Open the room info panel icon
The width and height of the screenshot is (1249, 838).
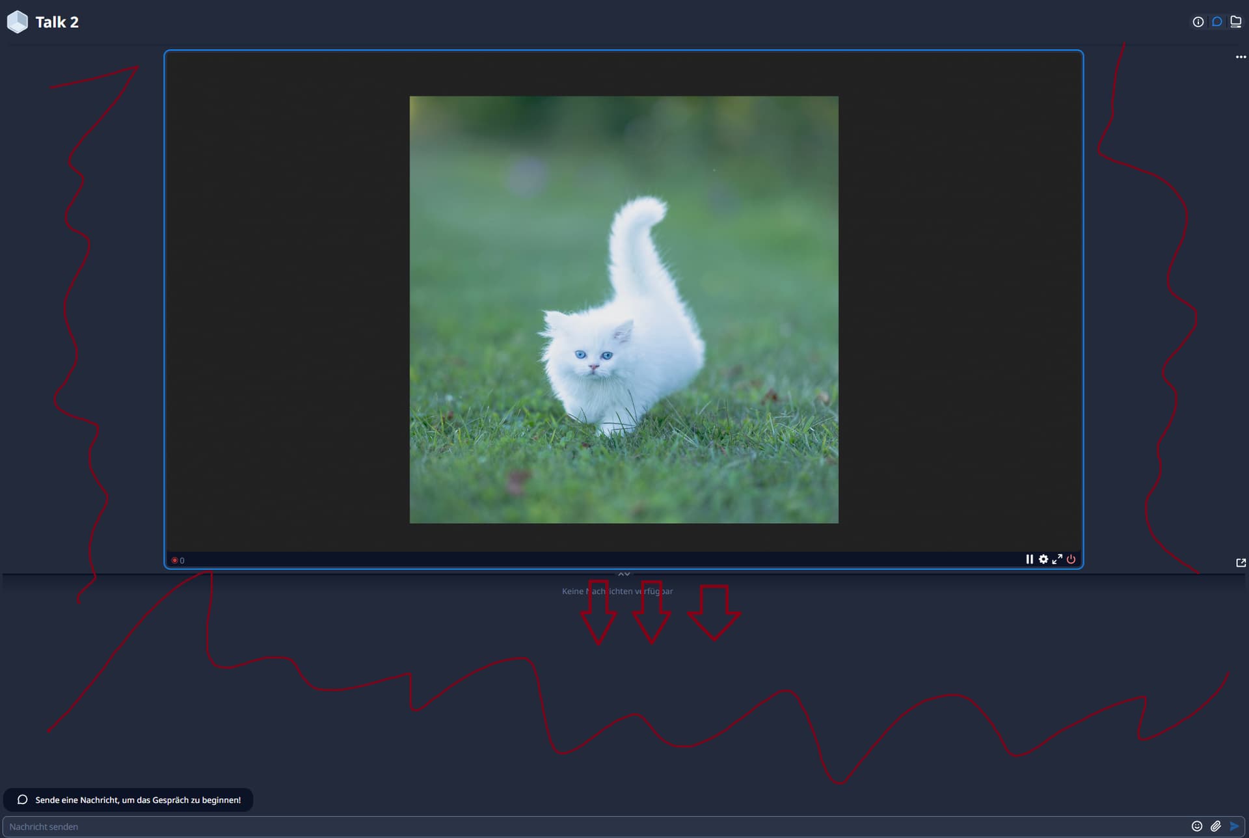click(1198, 22)
